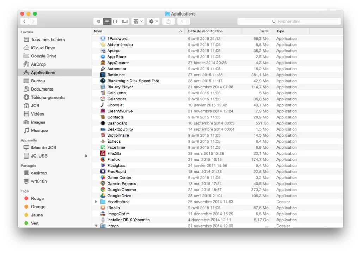Select the Flexiglass entry

(x=218, y=165)
